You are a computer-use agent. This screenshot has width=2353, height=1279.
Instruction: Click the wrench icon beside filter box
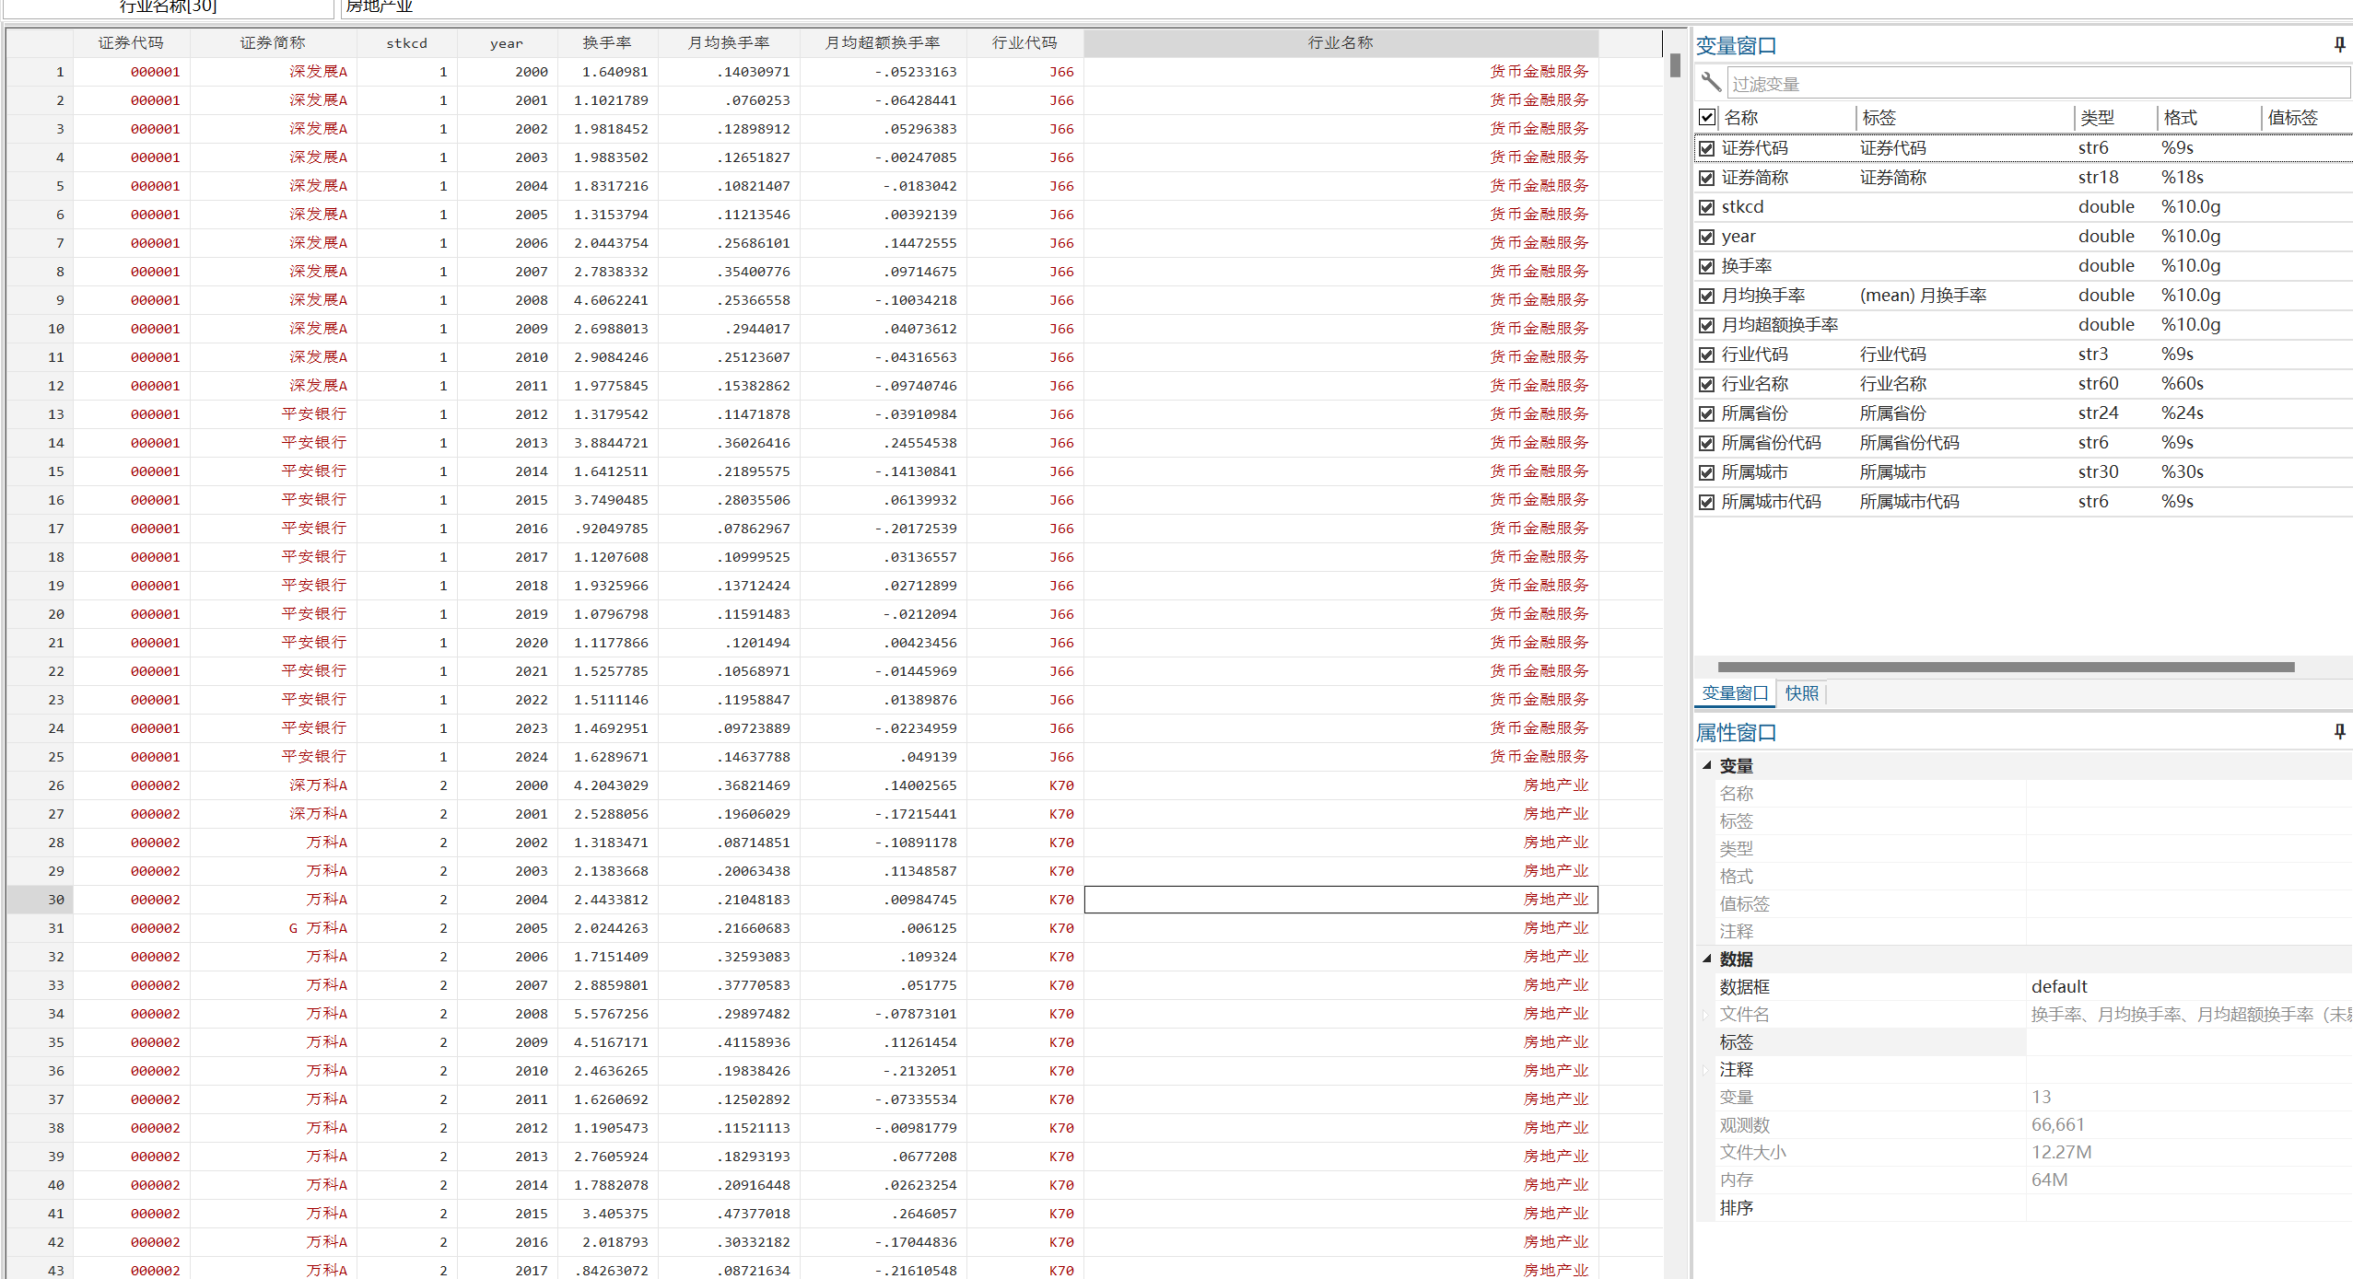pyautogui.click(x=1711, y=83)
